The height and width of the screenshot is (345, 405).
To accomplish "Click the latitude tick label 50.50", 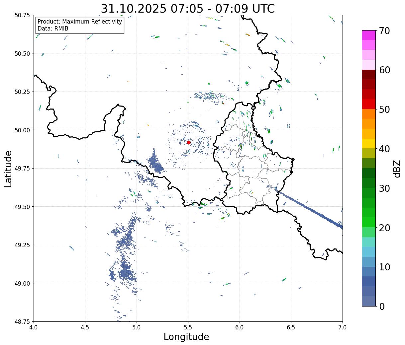I will (22, 53).
